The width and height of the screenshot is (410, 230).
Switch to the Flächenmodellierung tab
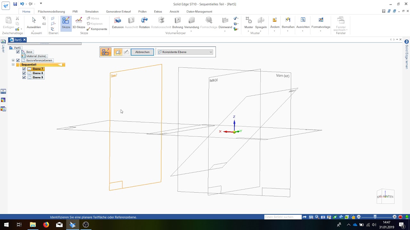pos(51,11)
